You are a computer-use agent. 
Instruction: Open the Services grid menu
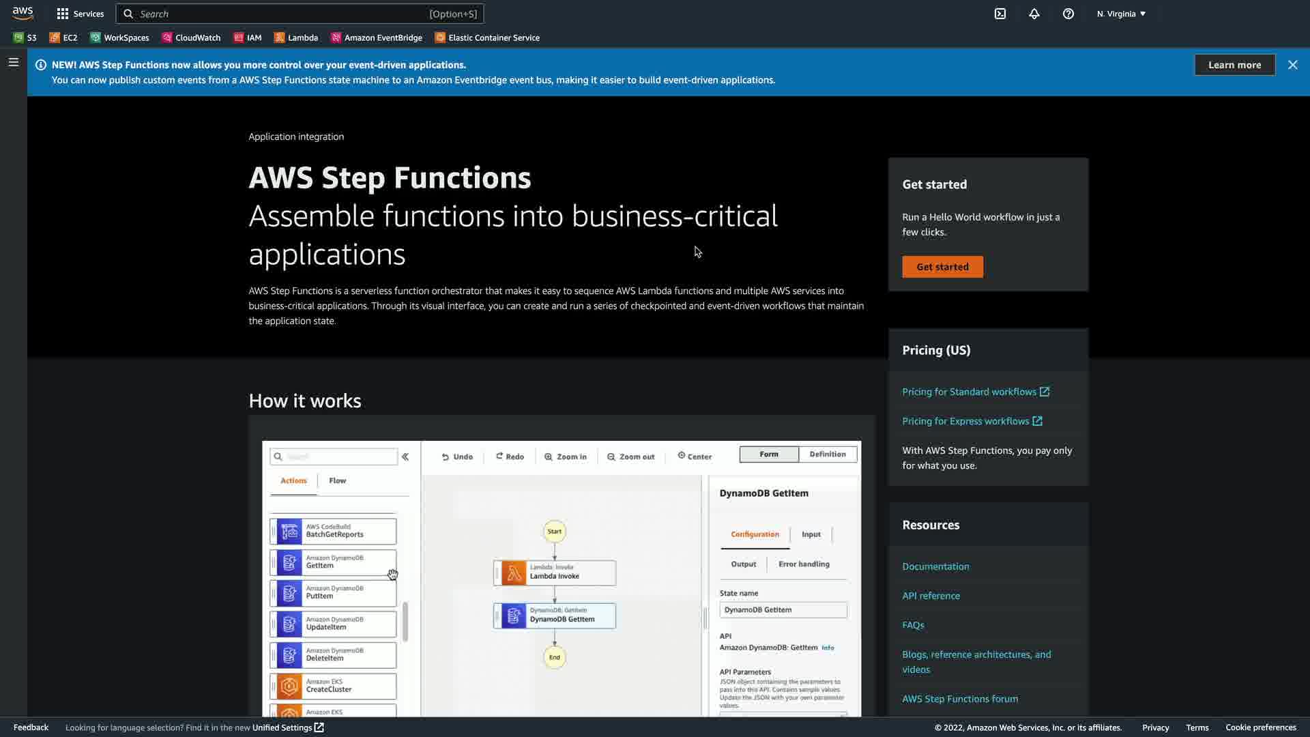[80, 14]
